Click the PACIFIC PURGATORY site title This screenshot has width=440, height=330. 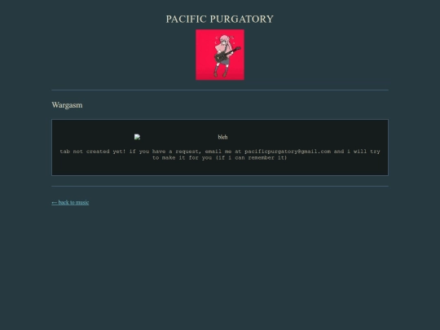pos(220,19)
